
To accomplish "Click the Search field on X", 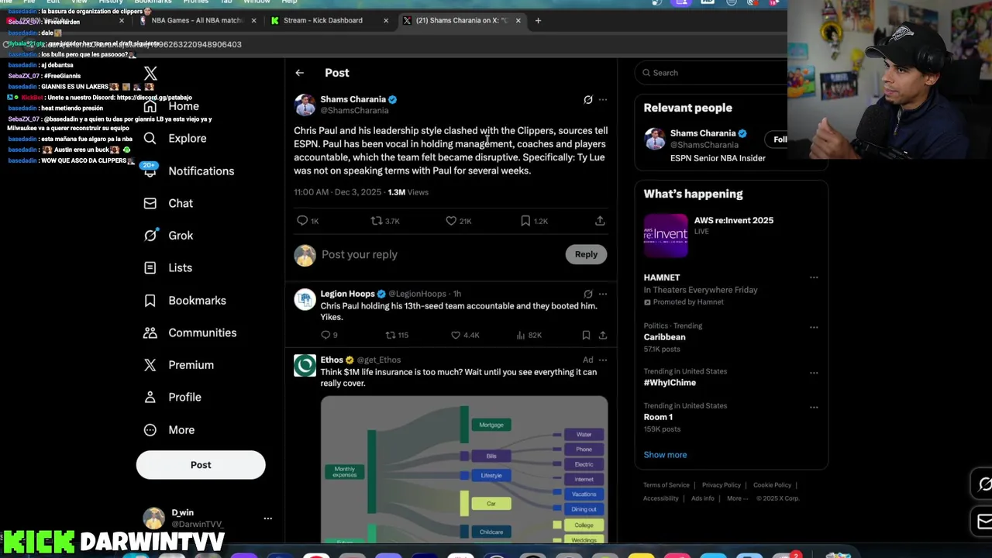I will [711, 73].
